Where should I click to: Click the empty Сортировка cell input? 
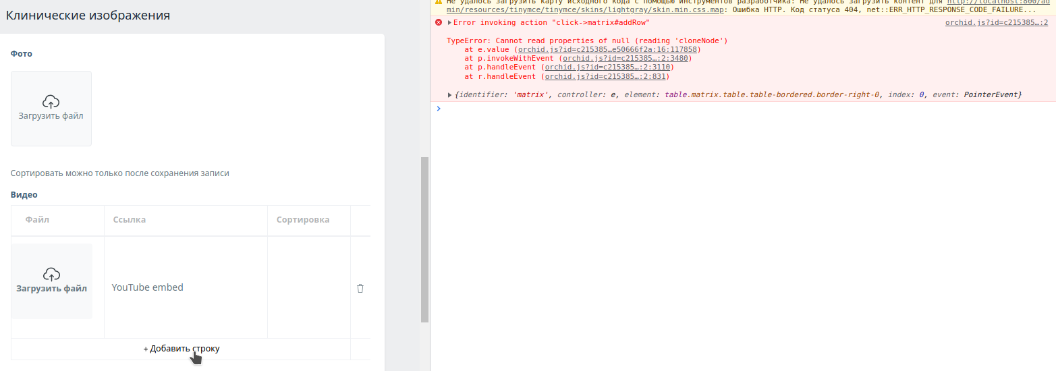pyautogui.click(x=309, y=287)
